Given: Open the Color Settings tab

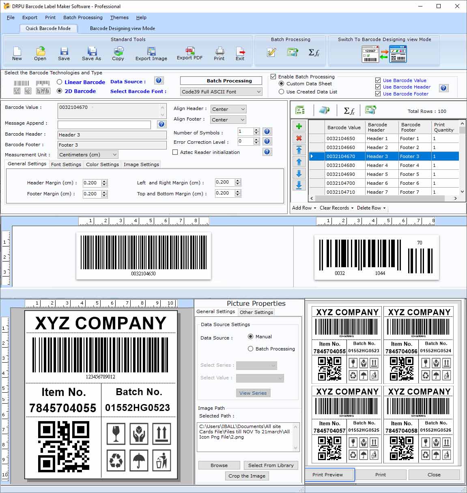Looking at the screenshot, I should coord(102,164).
